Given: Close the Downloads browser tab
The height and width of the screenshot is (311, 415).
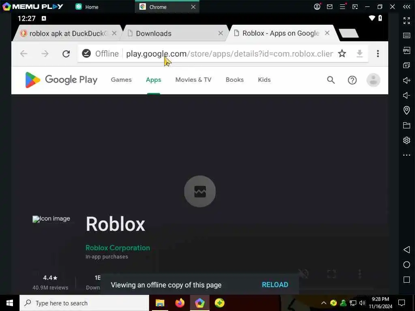Looking at the screenshot, I should click(220, 33).
